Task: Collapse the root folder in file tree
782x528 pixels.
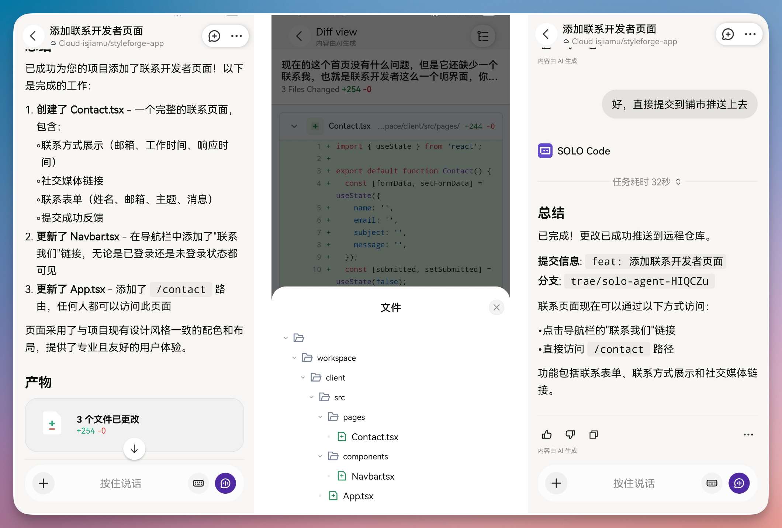Action: (x=286, y=338)
